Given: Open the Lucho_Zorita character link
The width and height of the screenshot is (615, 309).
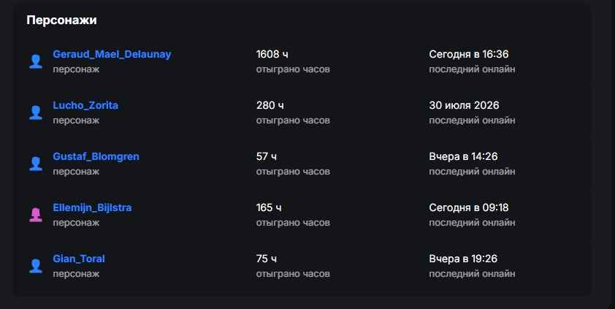Looking at the screenshot, I should [x=85, y=105].
